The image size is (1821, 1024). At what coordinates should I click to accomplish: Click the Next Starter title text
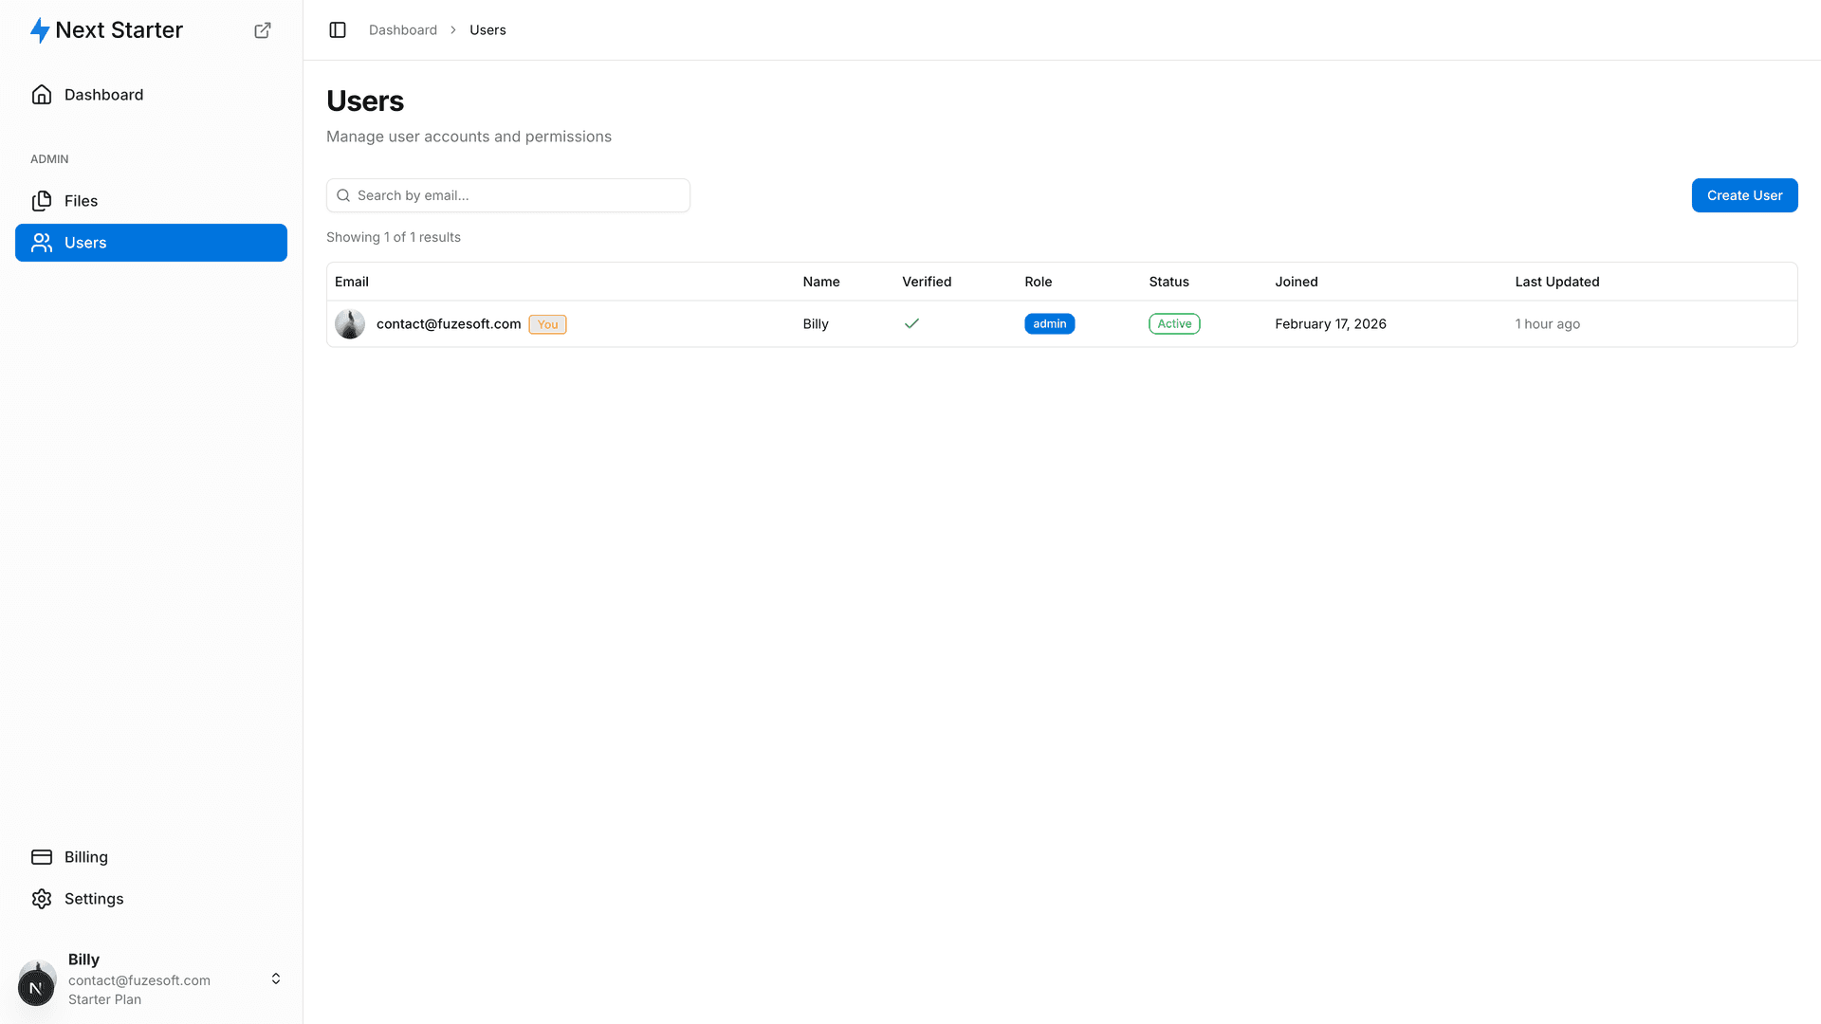[120, 30]
